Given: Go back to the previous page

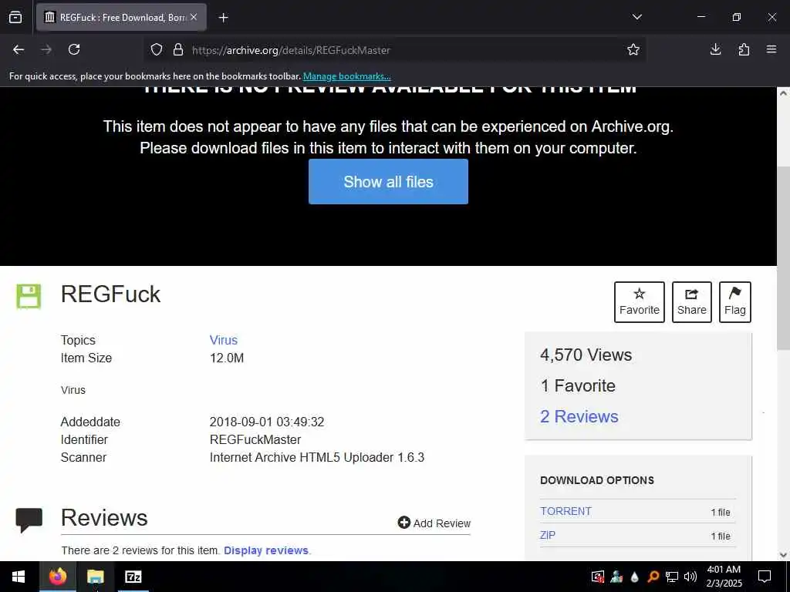Looking at the screenshot, I should click(x=19, y=49).
